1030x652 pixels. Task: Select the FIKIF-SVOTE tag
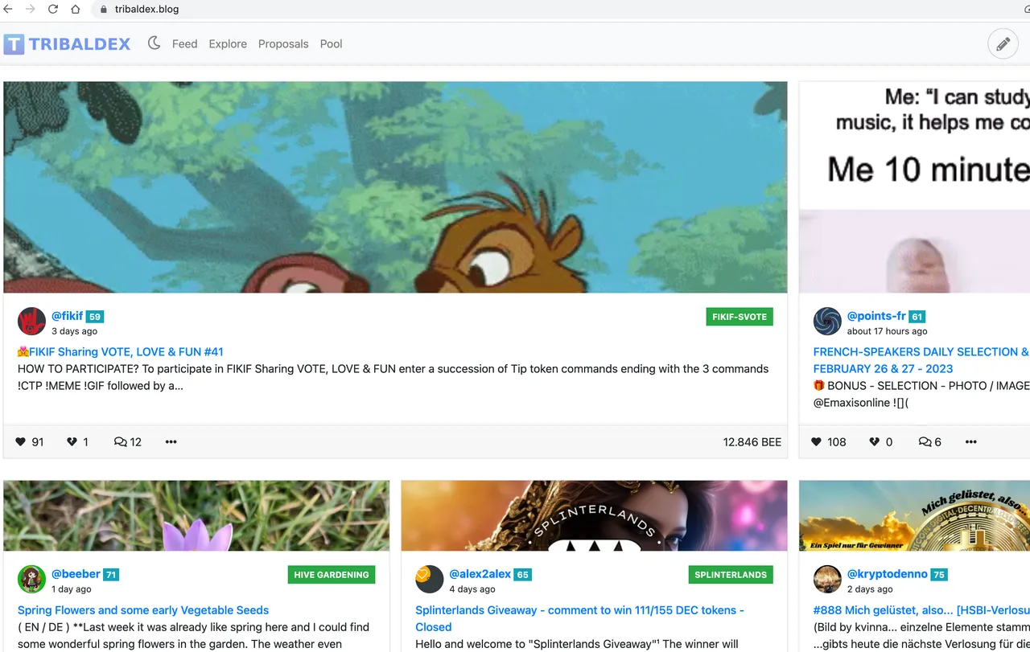[740, 317]
